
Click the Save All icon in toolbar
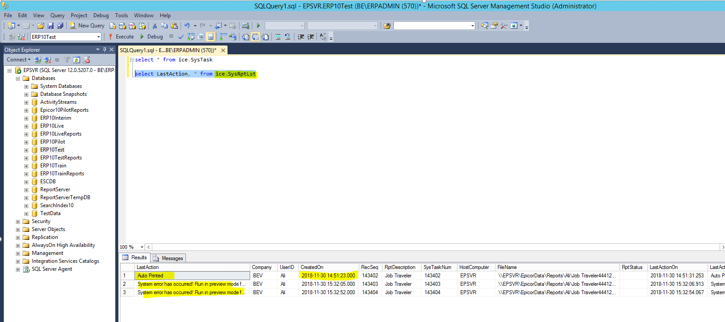60,26
